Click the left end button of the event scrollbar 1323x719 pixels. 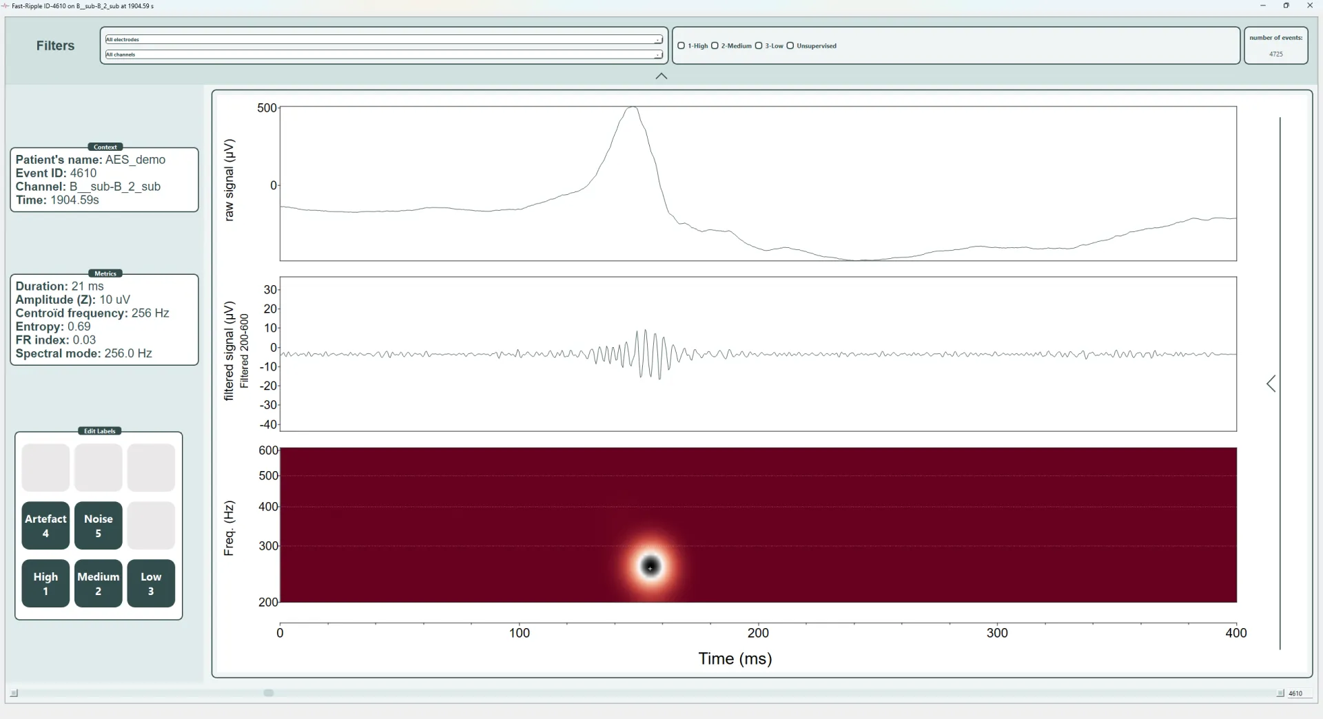pos(14,694)
